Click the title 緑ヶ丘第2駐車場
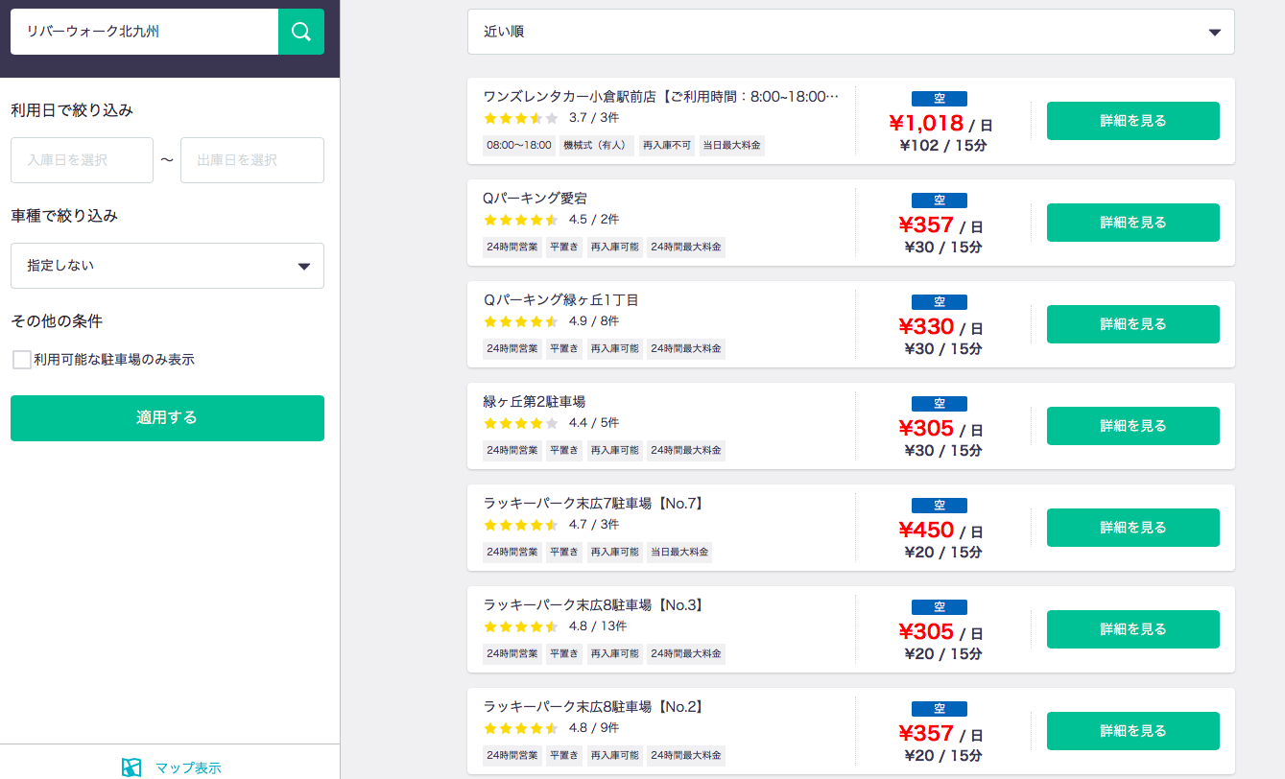Screen dimensions: 1285x779 point(535,402)
